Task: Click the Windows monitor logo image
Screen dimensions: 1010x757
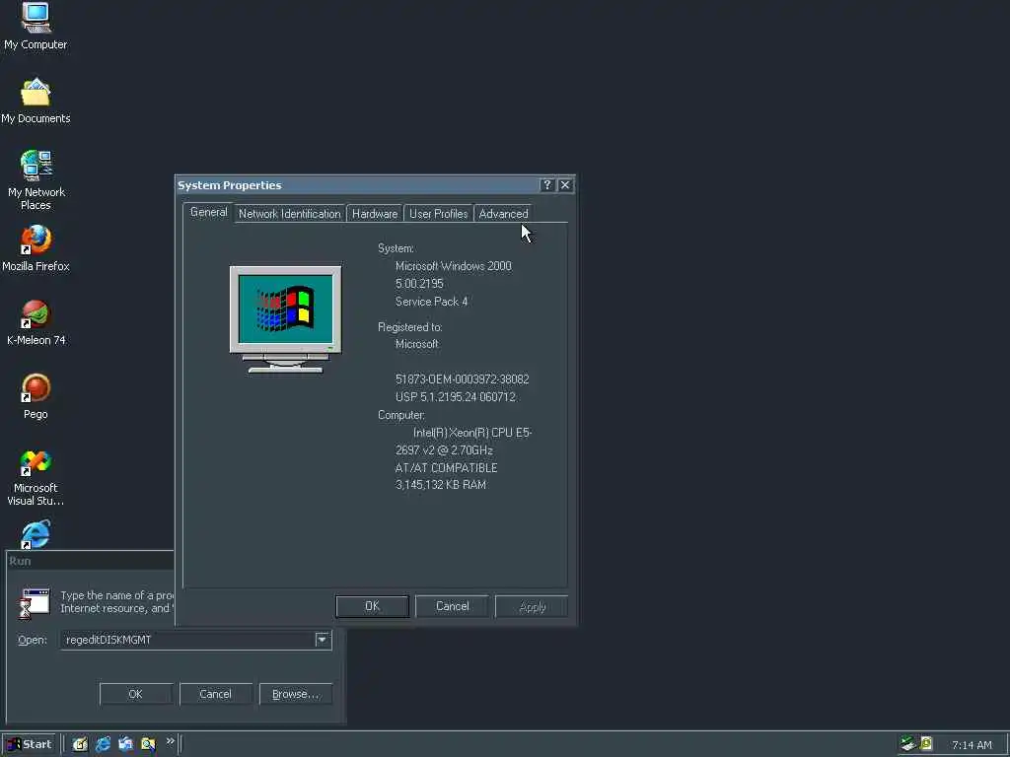Action: pyautogui.click(x=285, y=319)
